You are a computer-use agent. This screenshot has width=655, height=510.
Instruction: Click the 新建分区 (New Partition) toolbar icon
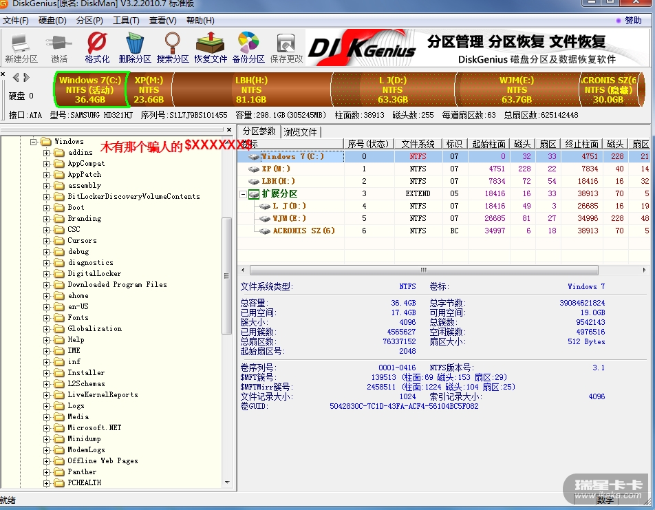[x=21, y=47]
